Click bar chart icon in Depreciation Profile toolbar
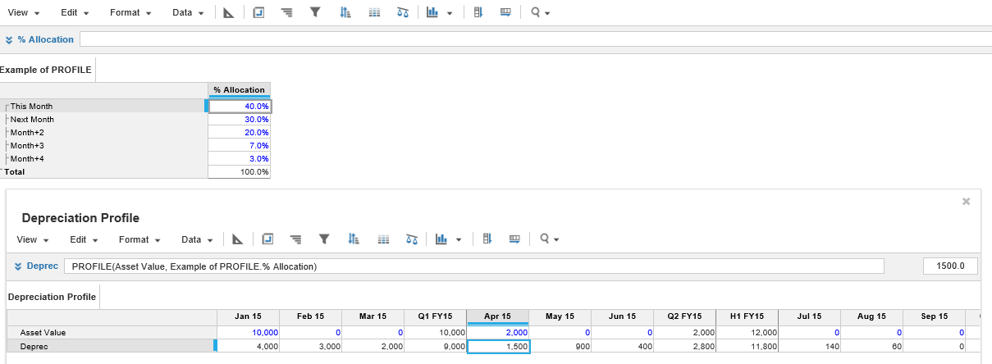The image size is (992, 364). (441, 239)
